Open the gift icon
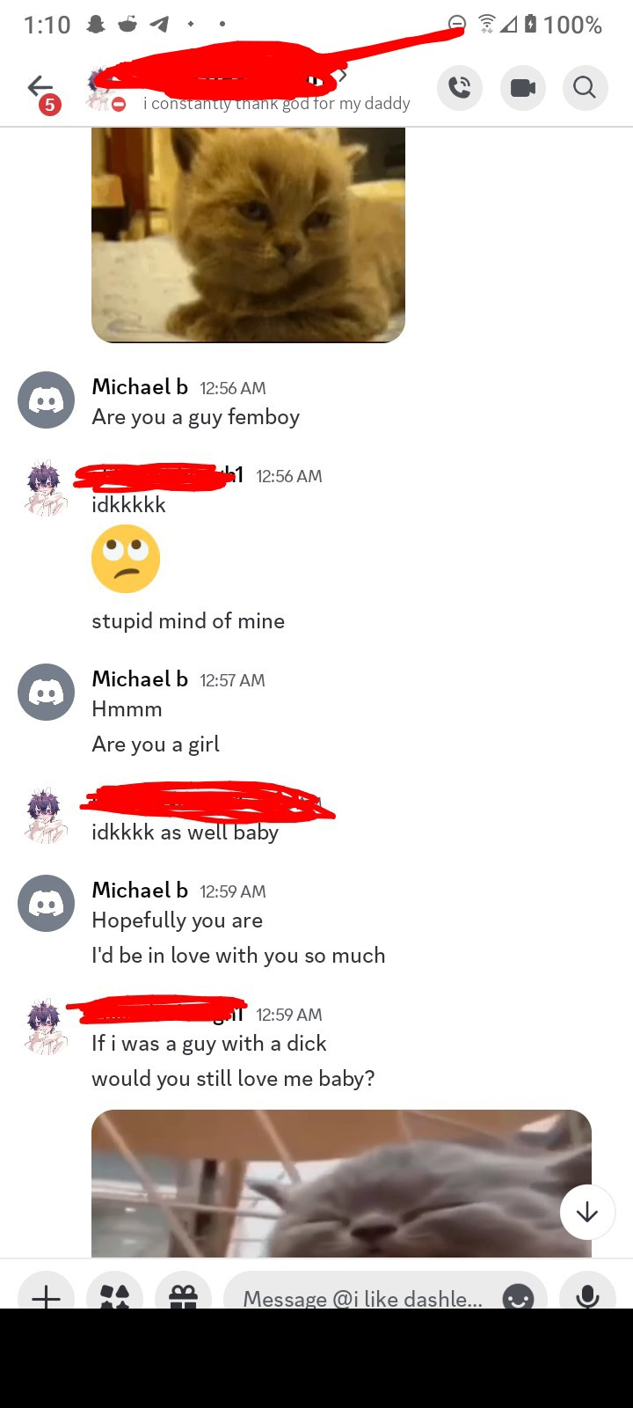The height and width of the screenshot is (1408, 633). pyautogui.click(x=183, y=1296)
